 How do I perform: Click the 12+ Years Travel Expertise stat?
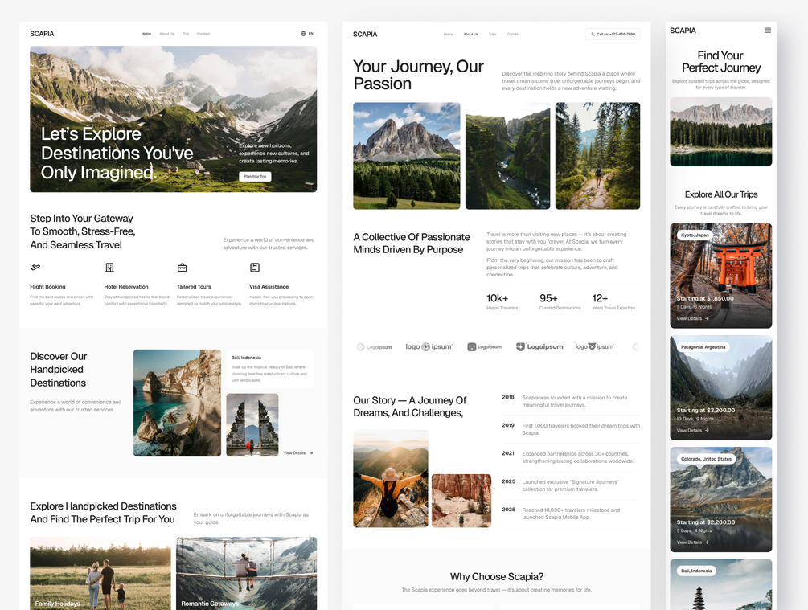(x=613, y=301)
